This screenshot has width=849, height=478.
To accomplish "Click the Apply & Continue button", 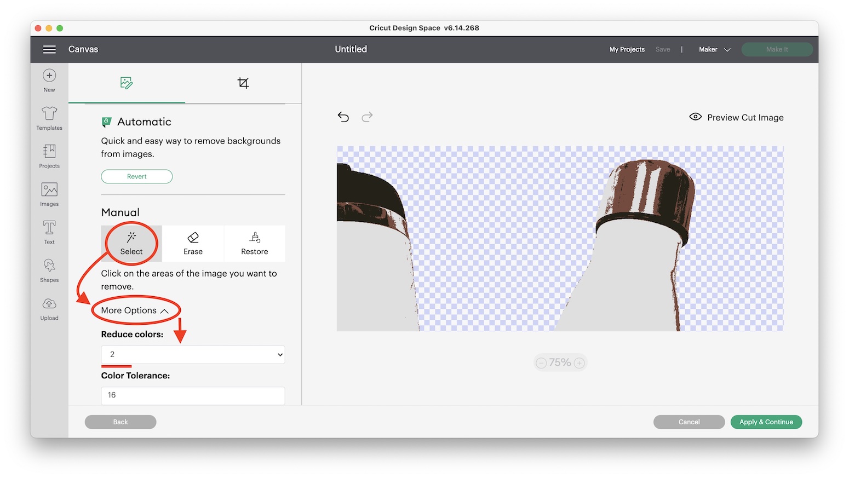I will 766,422.
